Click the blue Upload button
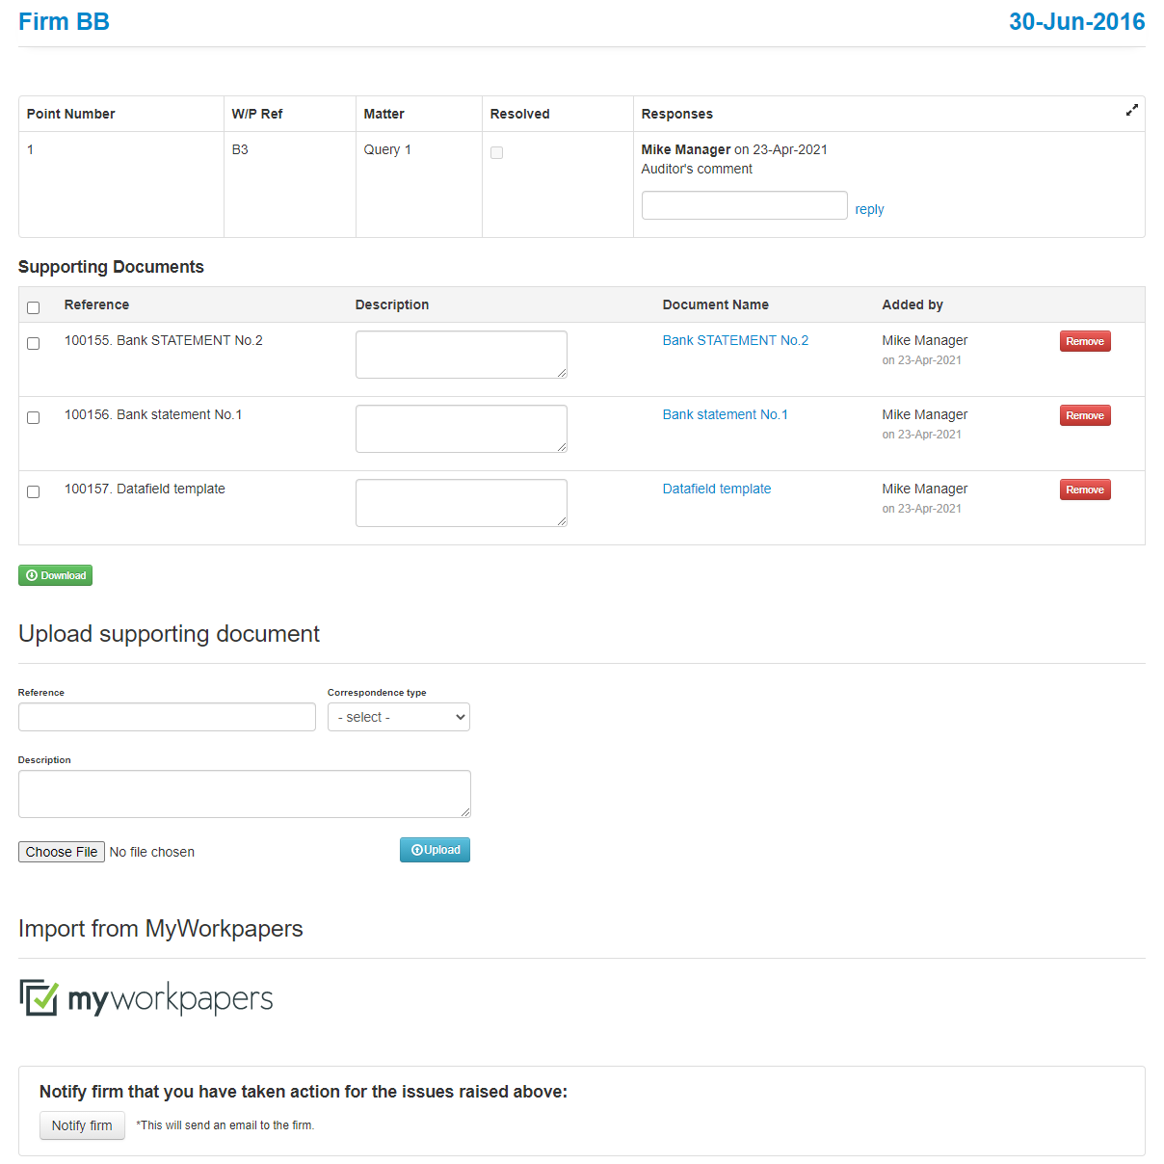 [x=435, y=850]
